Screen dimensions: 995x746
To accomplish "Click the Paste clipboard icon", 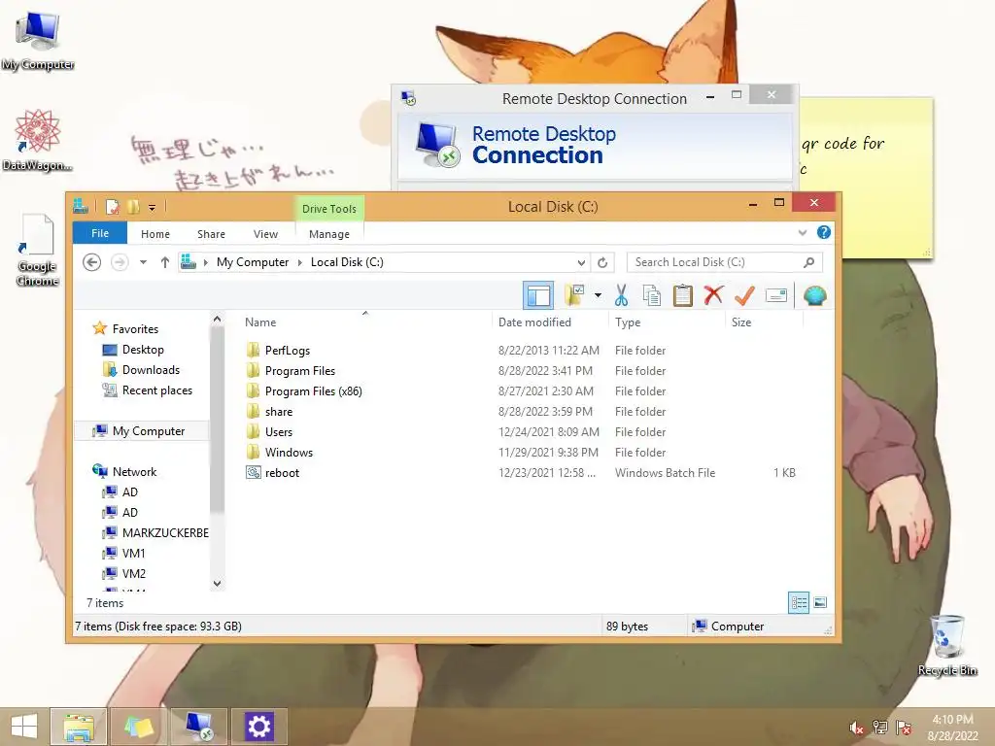I will (683, 295).
